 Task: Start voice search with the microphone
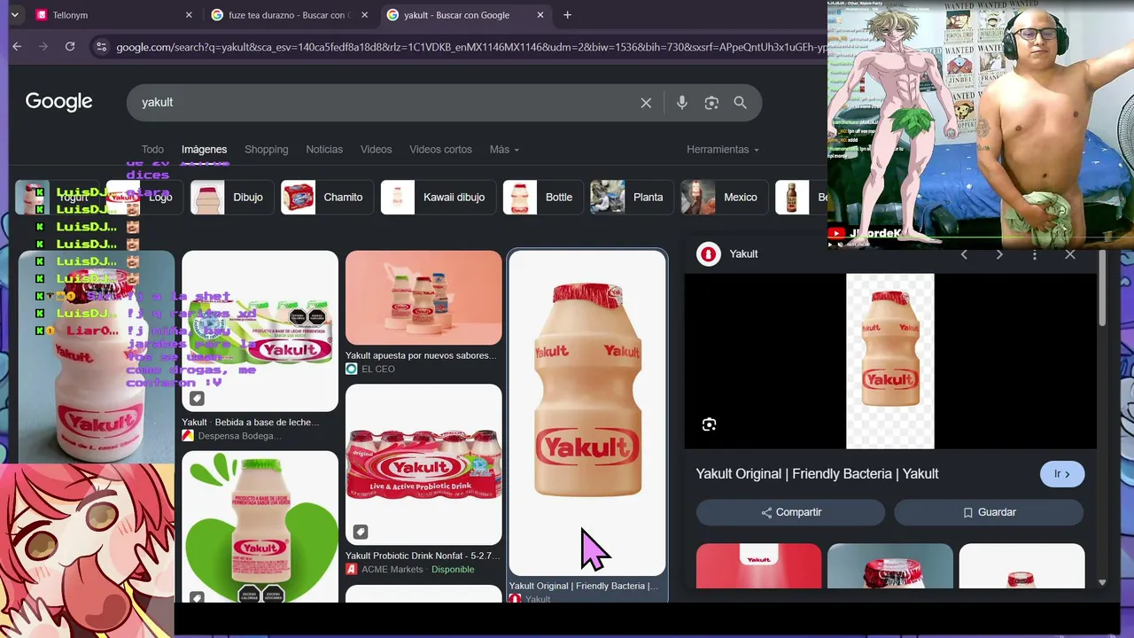(x=681, y=103)
